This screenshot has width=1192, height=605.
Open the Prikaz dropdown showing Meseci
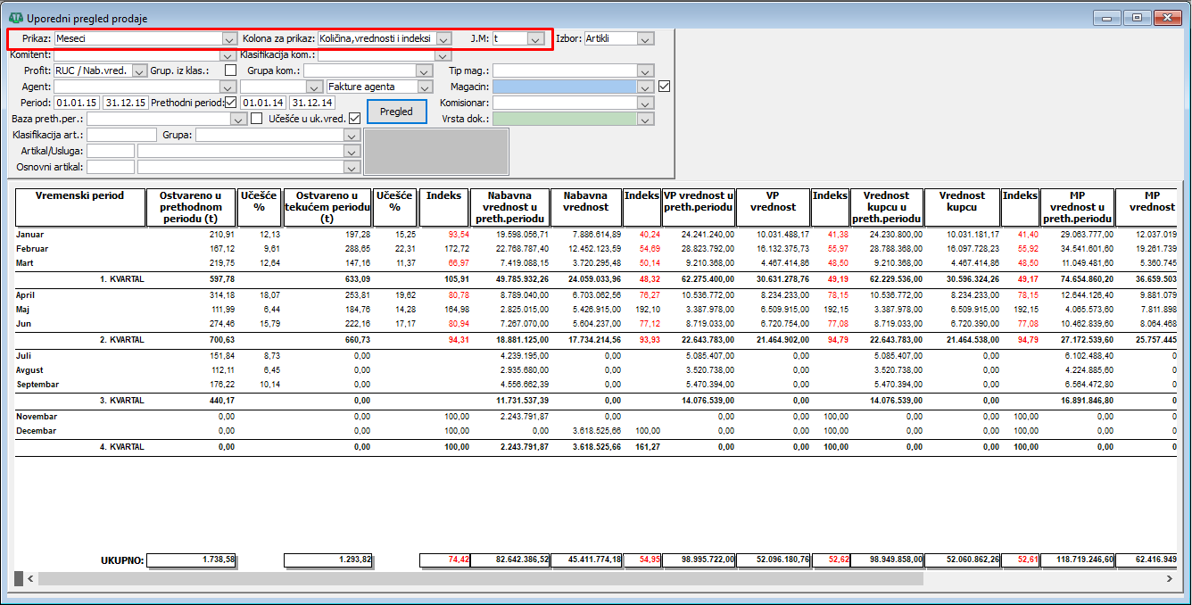228,39
